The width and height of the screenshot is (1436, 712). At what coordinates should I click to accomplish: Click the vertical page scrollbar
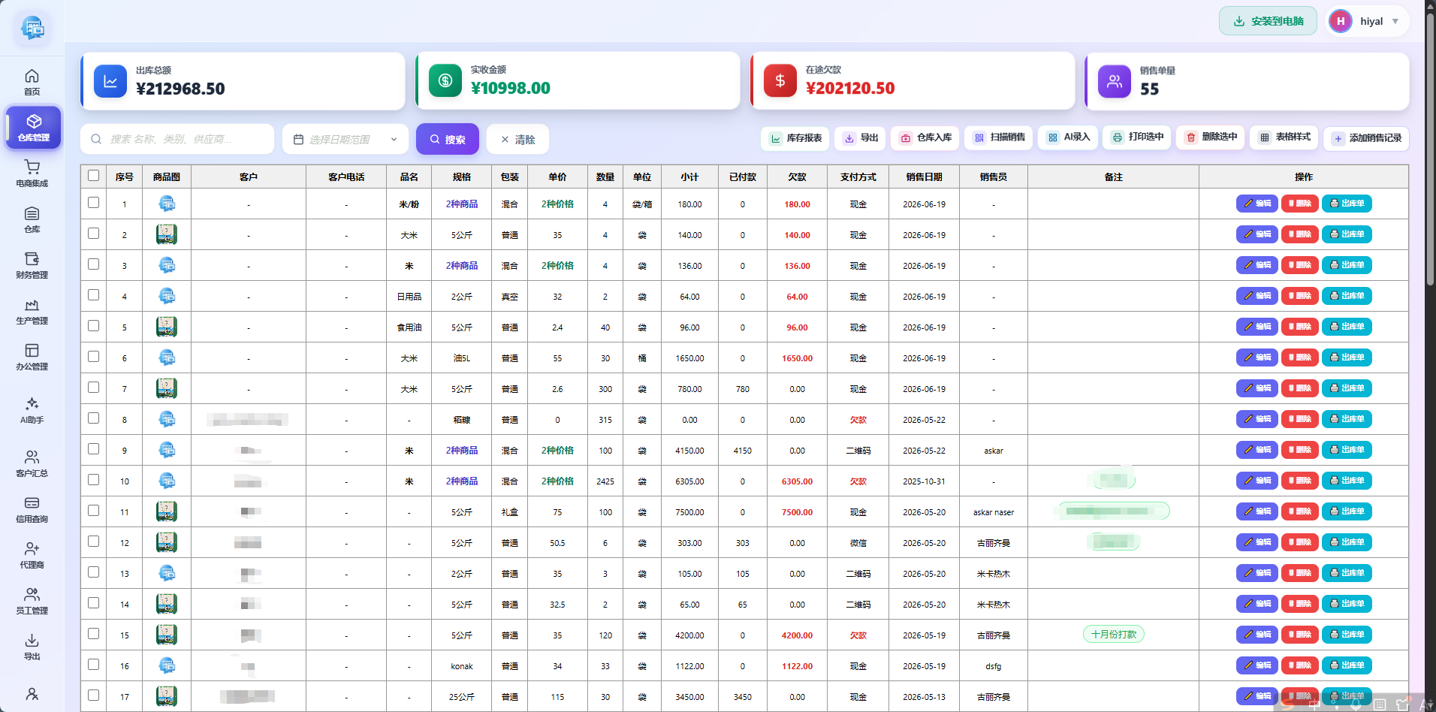click(1430, 150)
